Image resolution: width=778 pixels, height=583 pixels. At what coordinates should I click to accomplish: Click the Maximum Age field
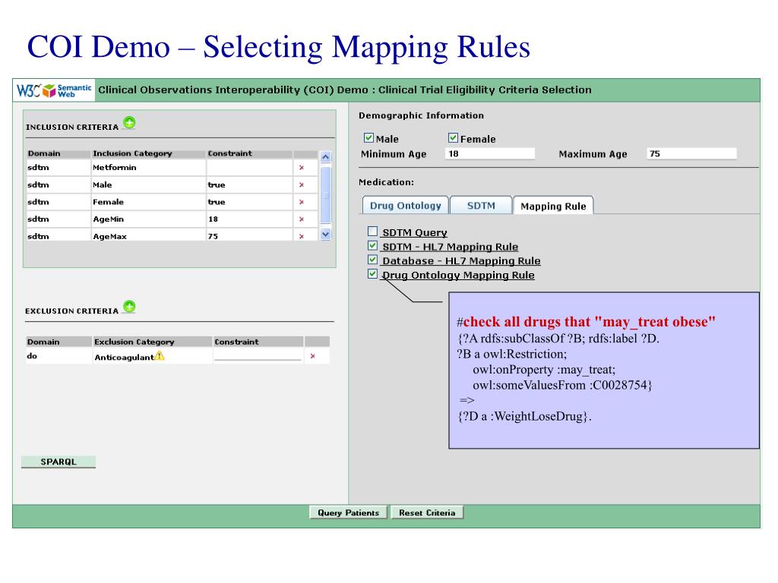691,153
